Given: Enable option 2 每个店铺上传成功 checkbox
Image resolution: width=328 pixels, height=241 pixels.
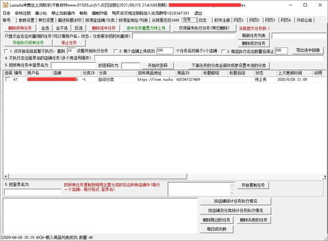Looking at the screenshot, I should point(115,51).
